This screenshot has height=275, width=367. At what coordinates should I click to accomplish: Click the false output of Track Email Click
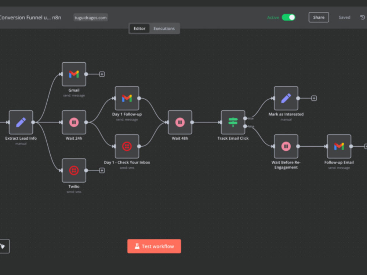[x=245, y=126]
